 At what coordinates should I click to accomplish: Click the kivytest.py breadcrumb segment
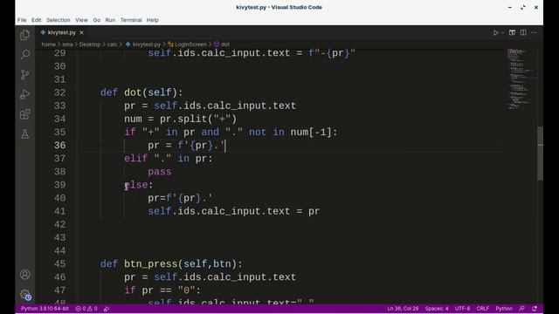point(143,44)
